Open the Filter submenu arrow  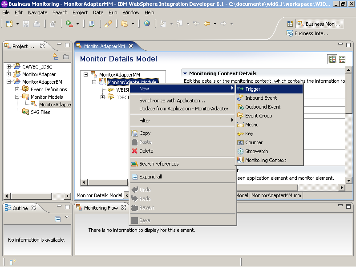(232, 120)
